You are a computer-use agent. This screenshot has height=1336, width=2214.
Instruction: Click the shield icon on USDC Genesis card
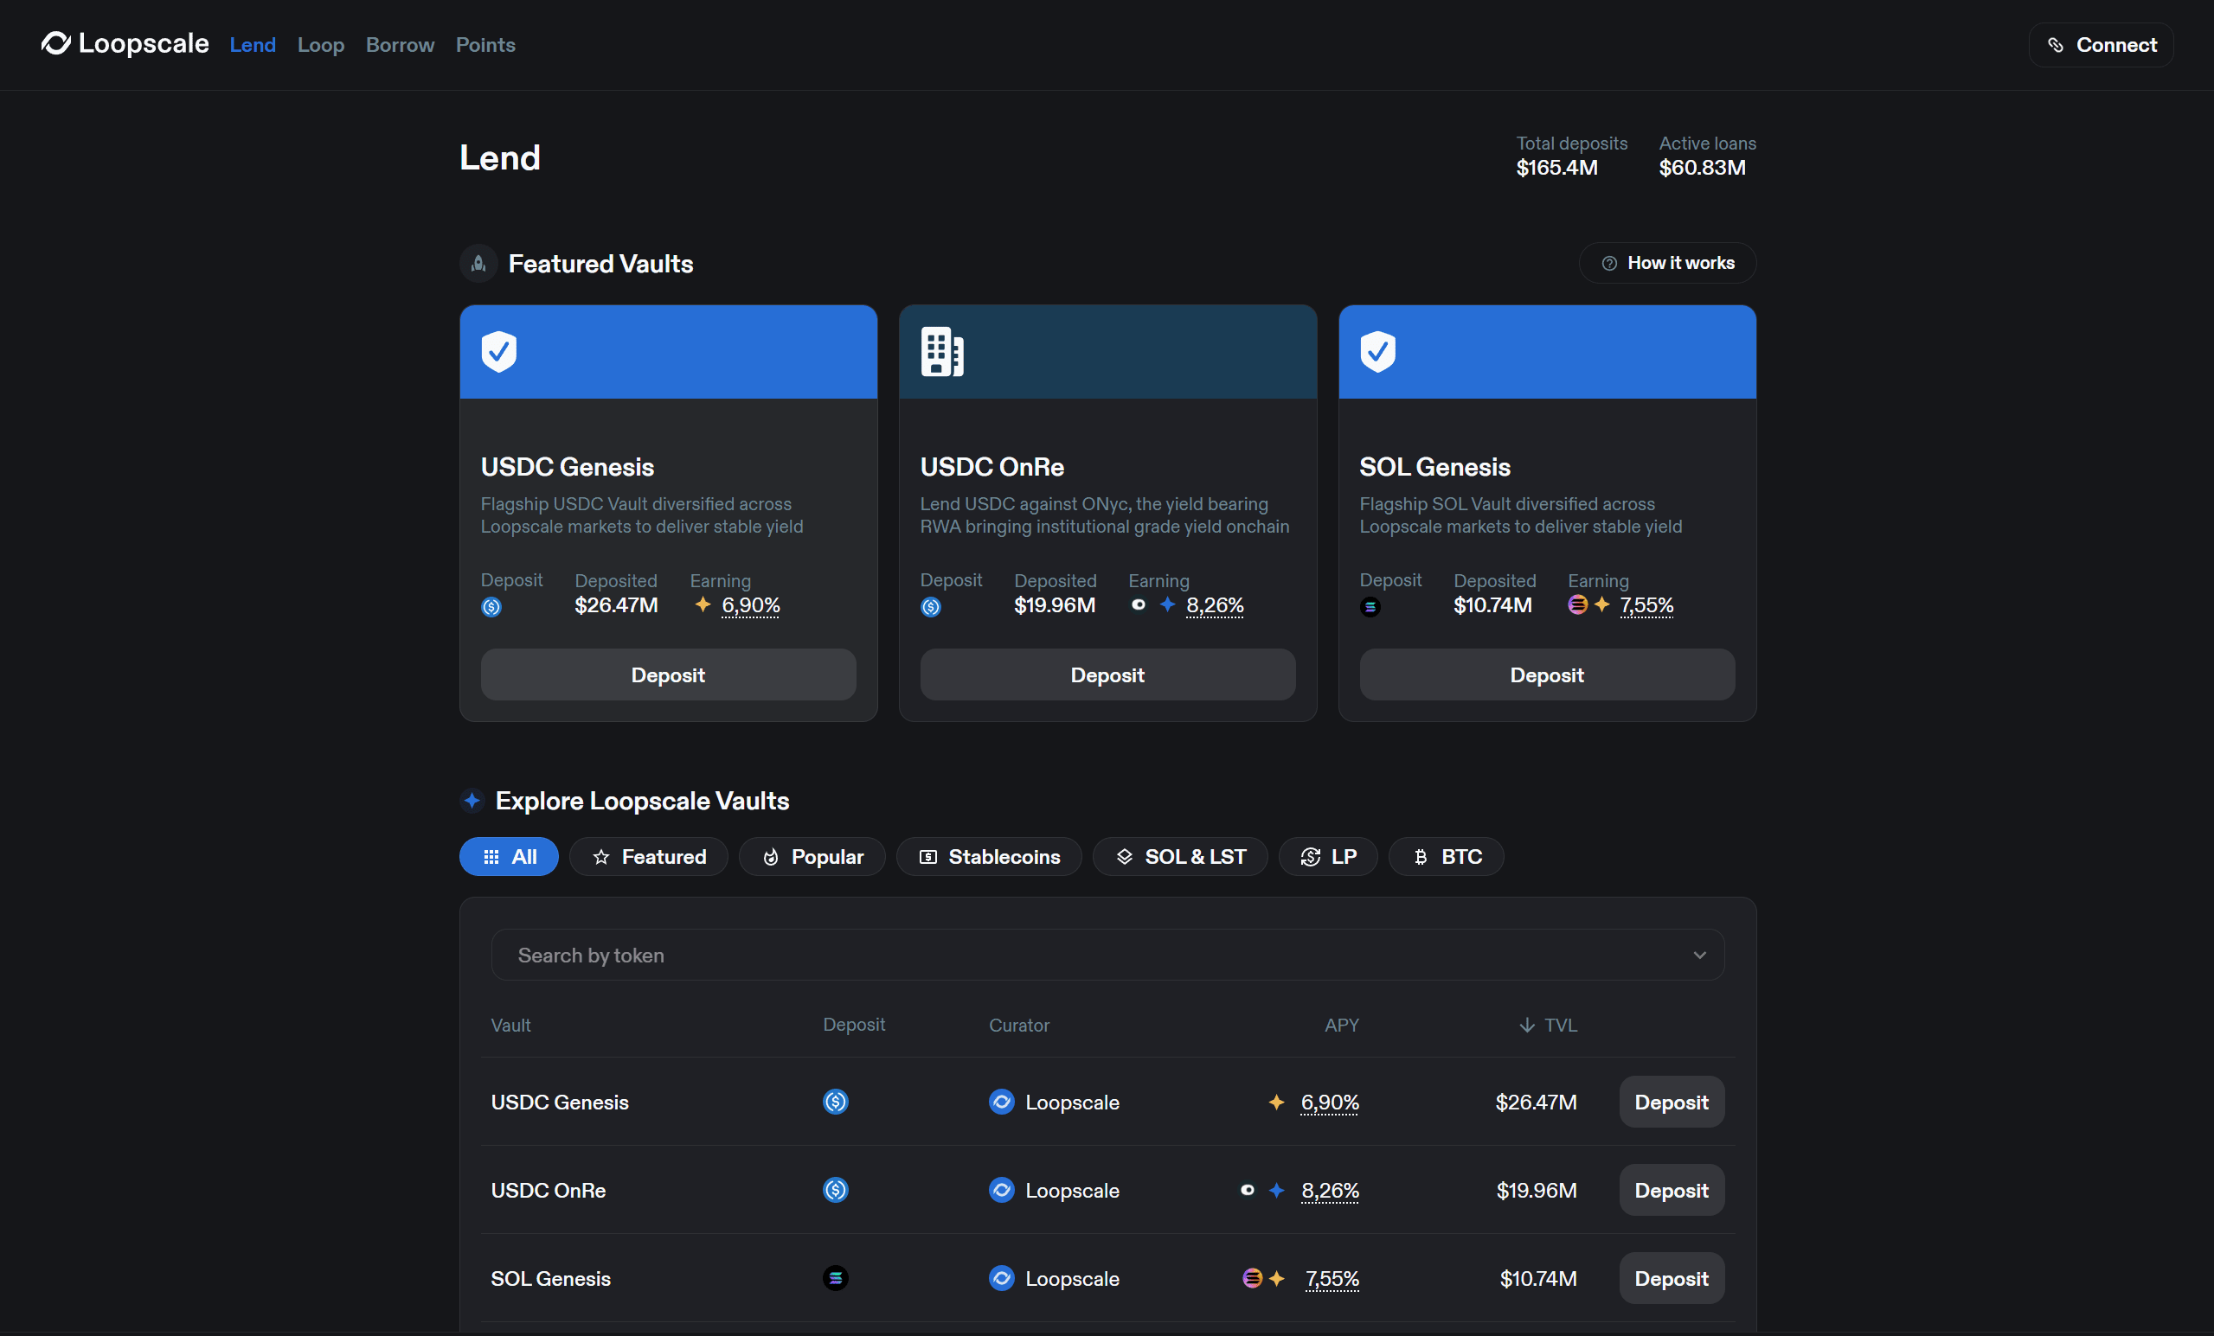(x=498, y=351)
